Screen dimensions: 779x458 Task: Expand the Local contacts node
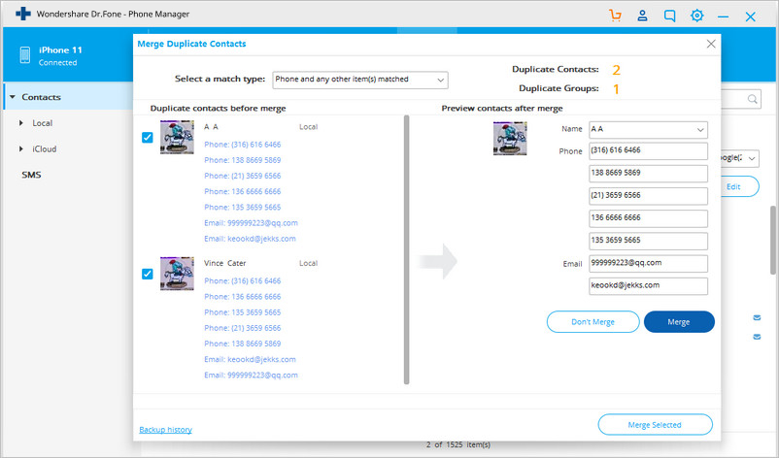[x=20, y=123]
